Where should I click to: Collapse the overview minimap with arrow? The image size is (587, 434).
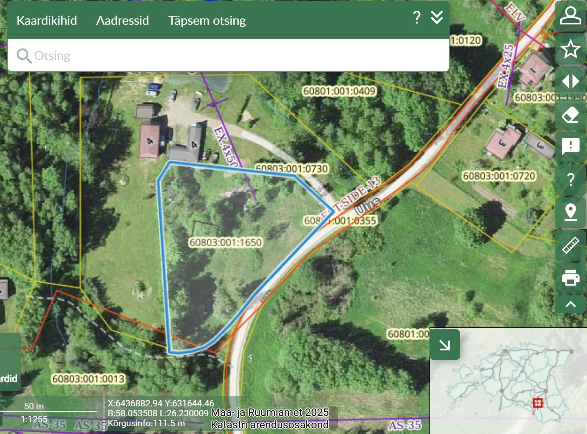(x=445, y=345)
